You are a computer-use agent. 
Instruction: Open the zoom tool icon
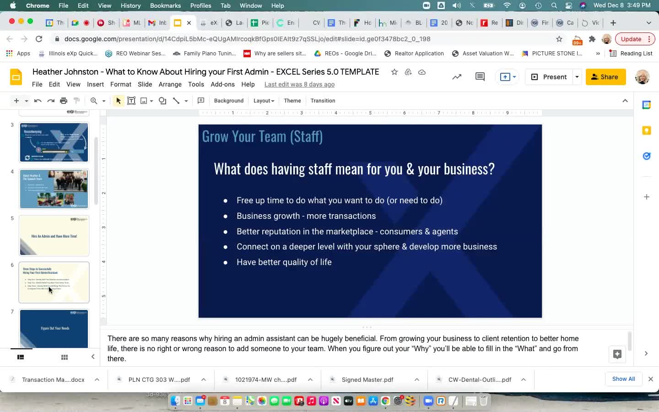[94, 101]
